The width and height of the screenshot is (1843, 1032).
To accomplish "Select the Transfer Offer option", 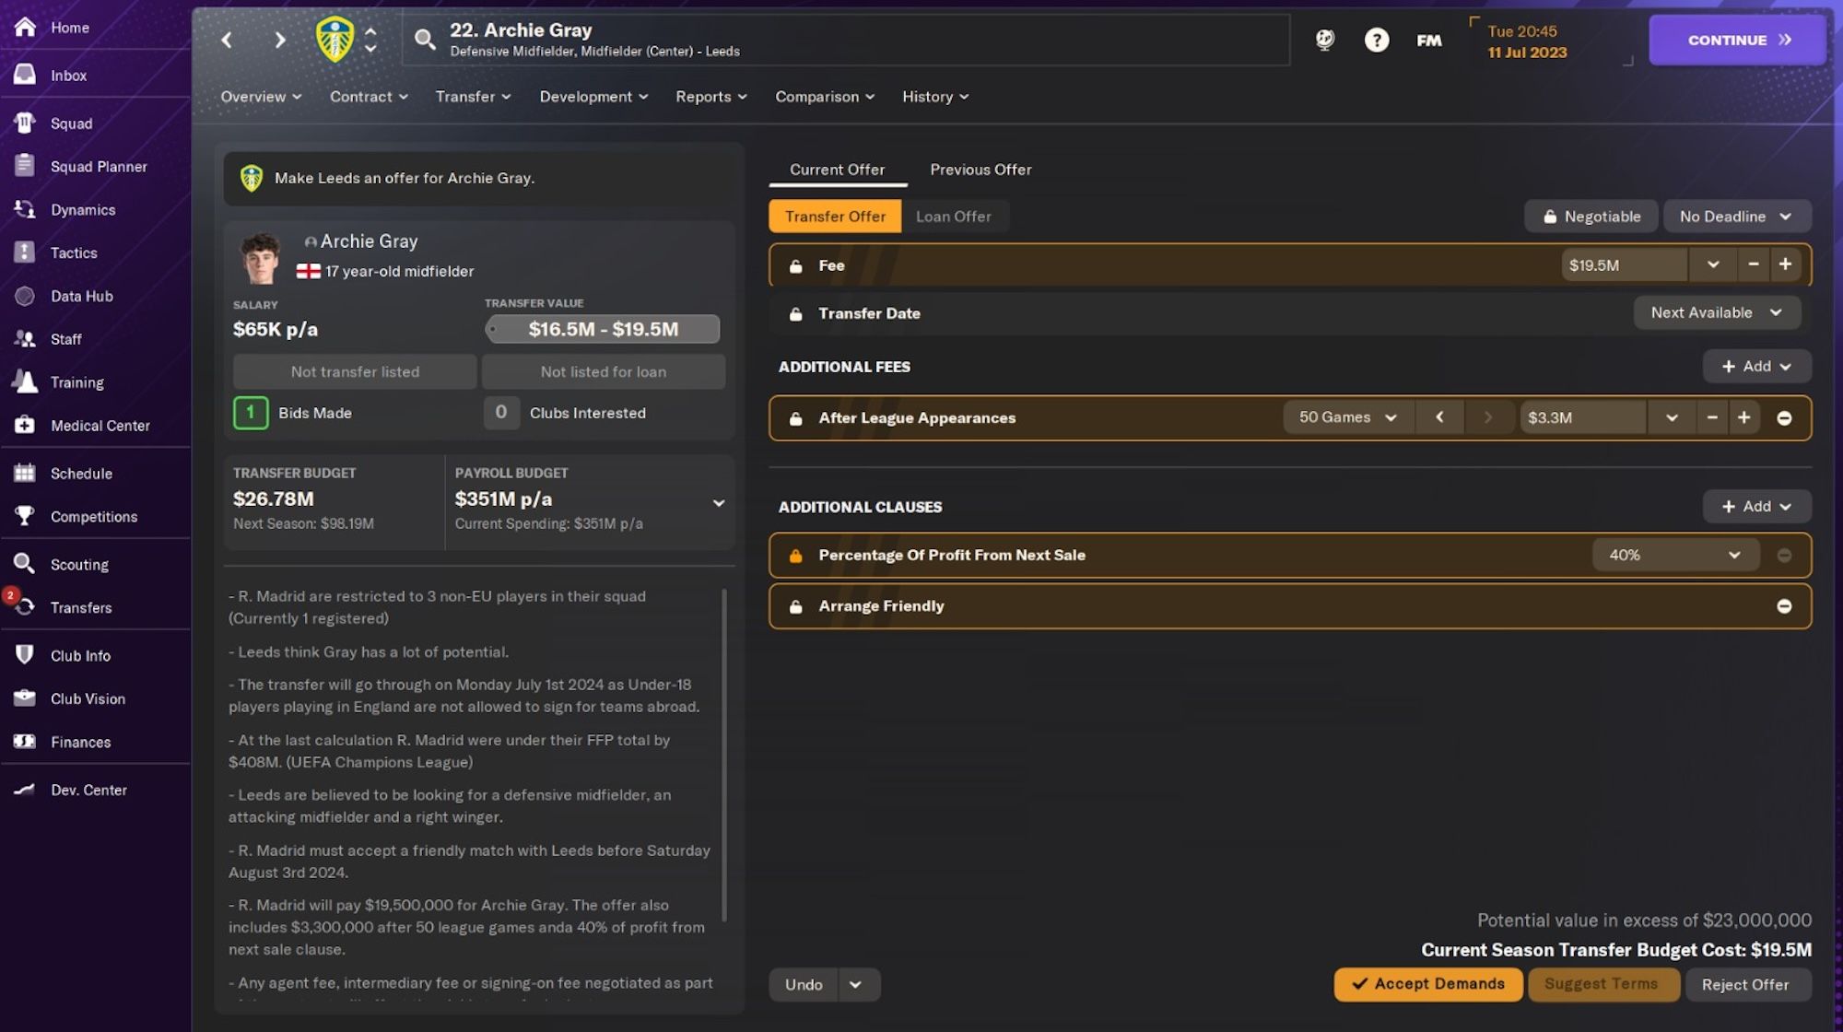I will (835, 217).
